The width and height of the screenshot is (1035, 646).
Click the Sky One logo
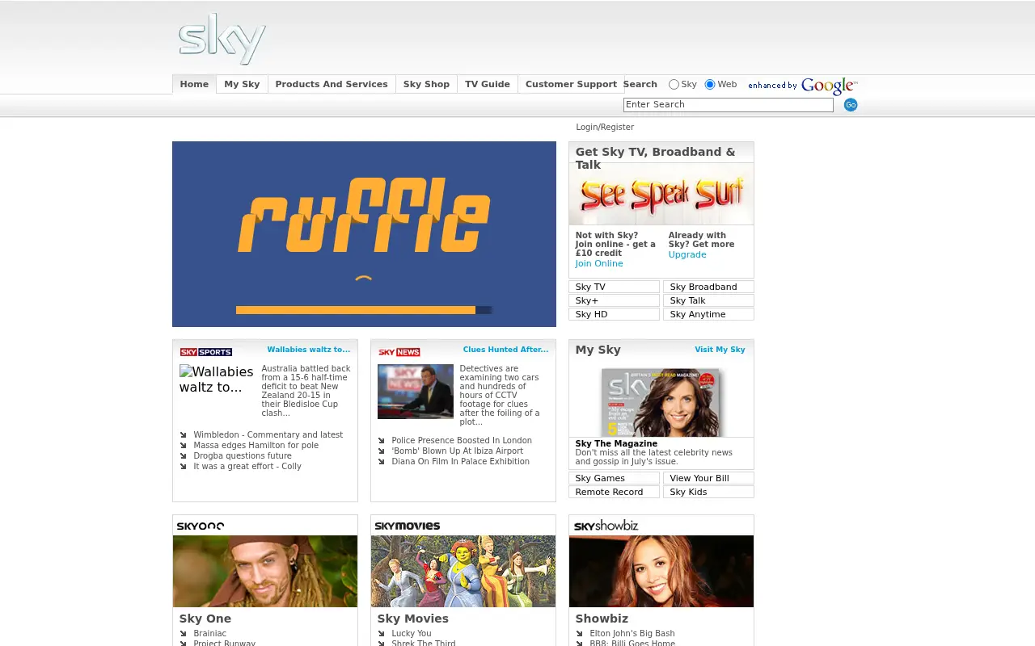(201, 526)
